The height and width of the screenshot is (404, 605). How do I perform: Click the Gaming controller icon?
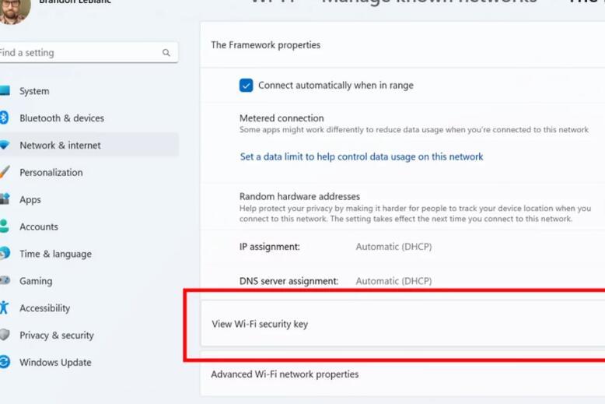click(x=4, y=280)
